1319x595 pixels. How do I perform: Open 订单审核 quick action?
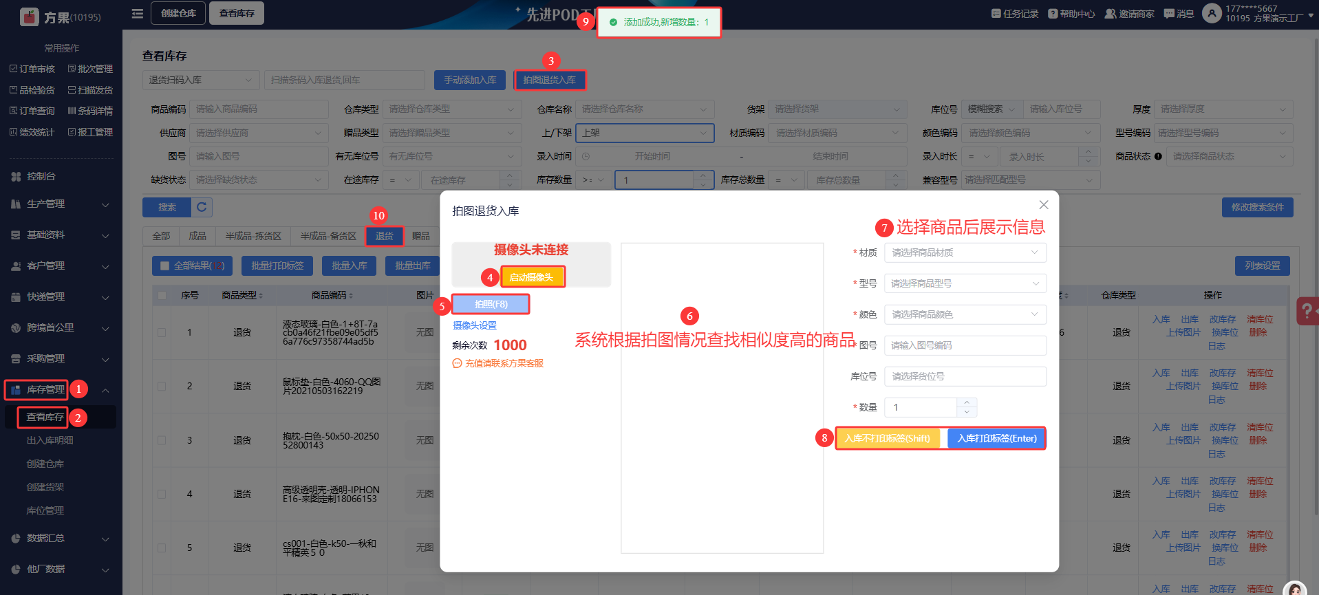point(32,69)
